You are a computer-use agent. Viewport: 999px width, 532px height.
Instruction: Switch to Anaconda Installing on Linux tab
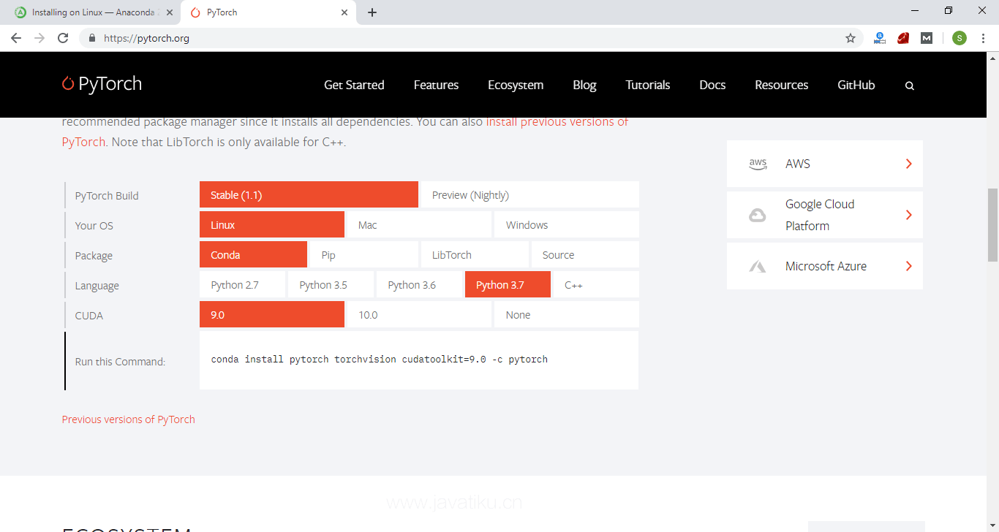click(x=93, y=12)
